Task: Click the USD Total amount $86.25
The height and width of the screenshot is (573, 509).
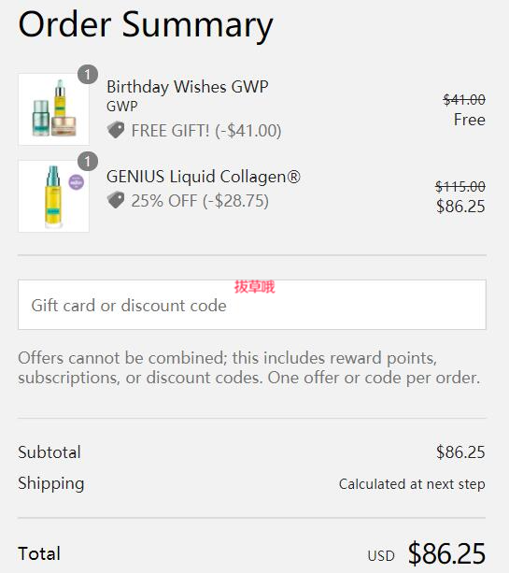Action: tap(446, 553)
